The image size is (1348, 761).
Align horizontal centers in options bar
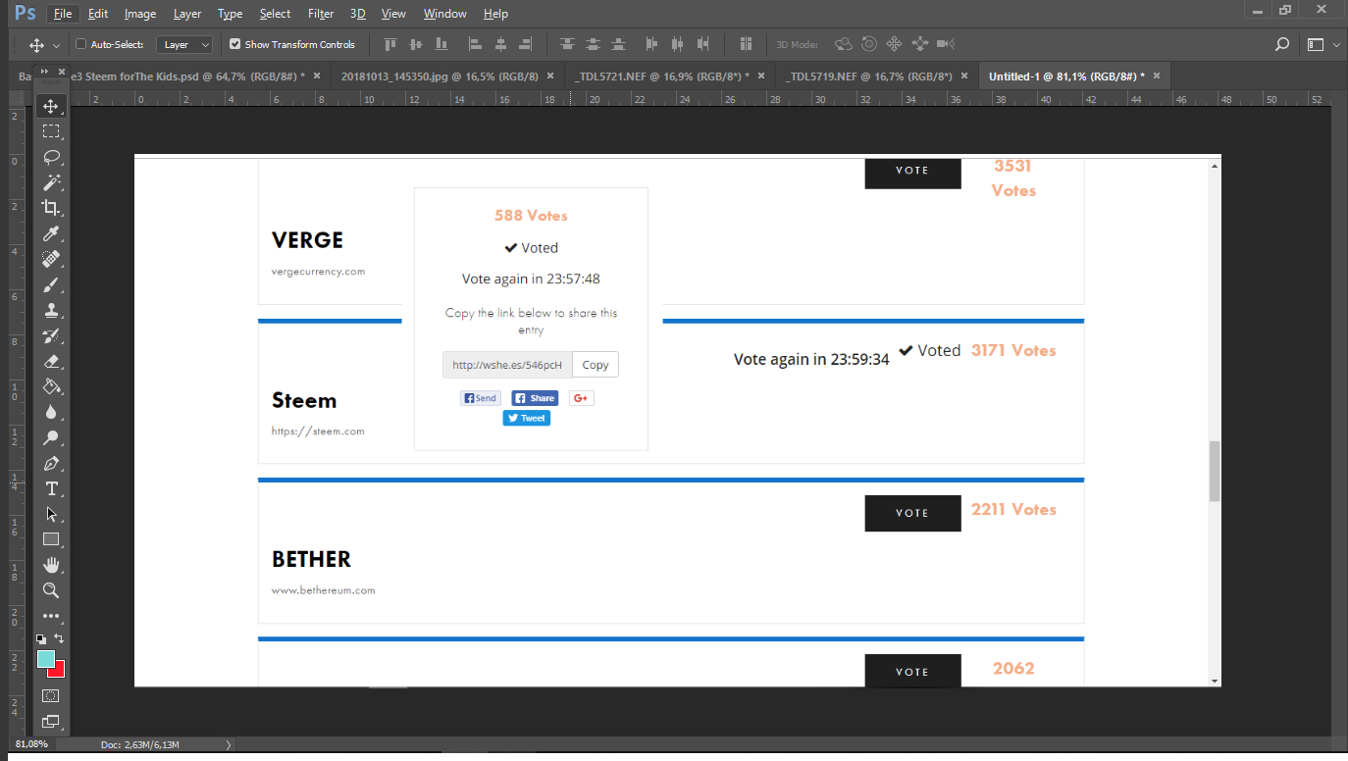click(x=500, y=44)
